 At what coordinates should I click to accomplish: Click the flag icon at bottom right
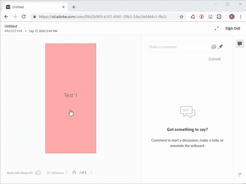pyautogui.click(x=240, y=175)
